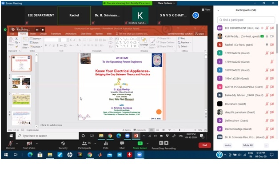
Task: Switch to the Slide Show ribbon tab
Action: point(86,34)
